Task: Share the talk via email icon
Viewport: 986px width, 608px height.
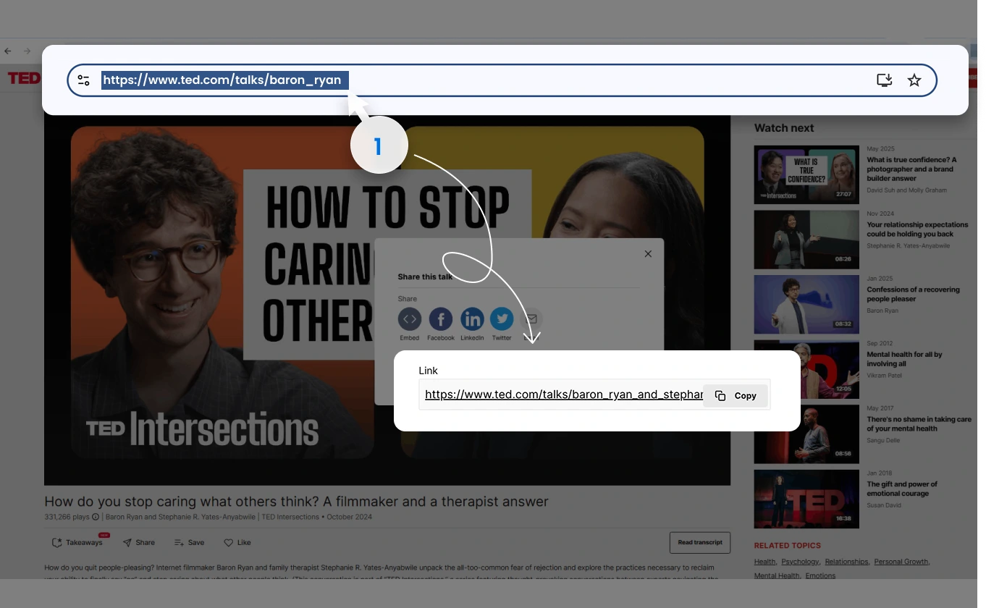Action: pyautogui.click(x=531, y=319)
